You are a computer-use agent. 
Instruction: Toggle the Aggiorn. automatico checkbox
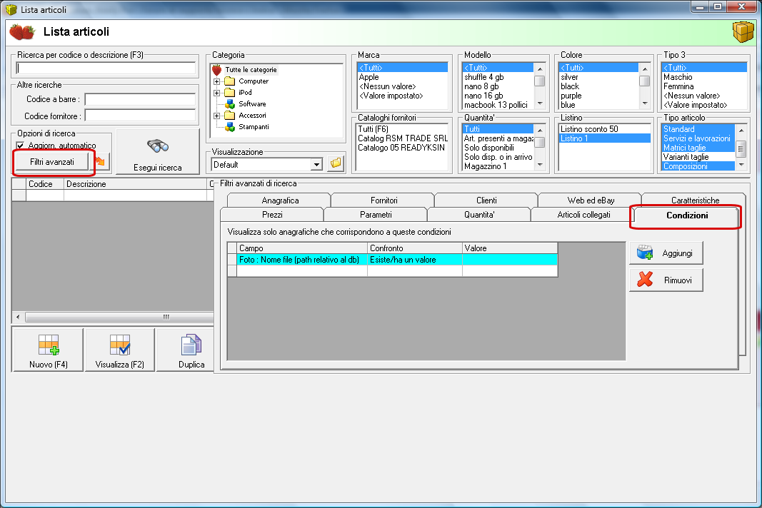[21, 146]
